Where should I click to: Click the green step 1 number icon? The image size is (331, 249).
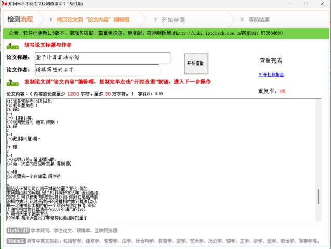[x=12, y=46]
